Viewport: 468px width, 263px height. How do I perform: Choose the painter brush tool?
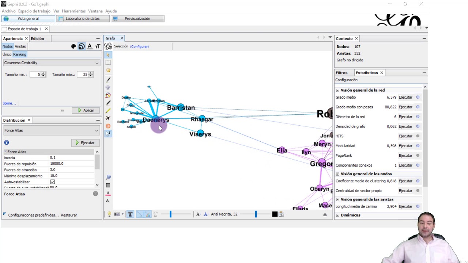click(x=108, y=80)
